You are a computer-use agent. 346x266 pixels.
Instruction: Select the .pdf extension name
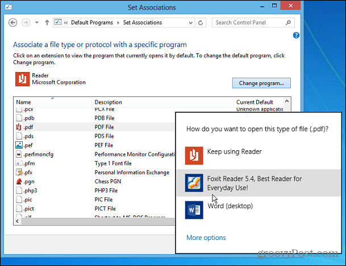coord(28,127)
